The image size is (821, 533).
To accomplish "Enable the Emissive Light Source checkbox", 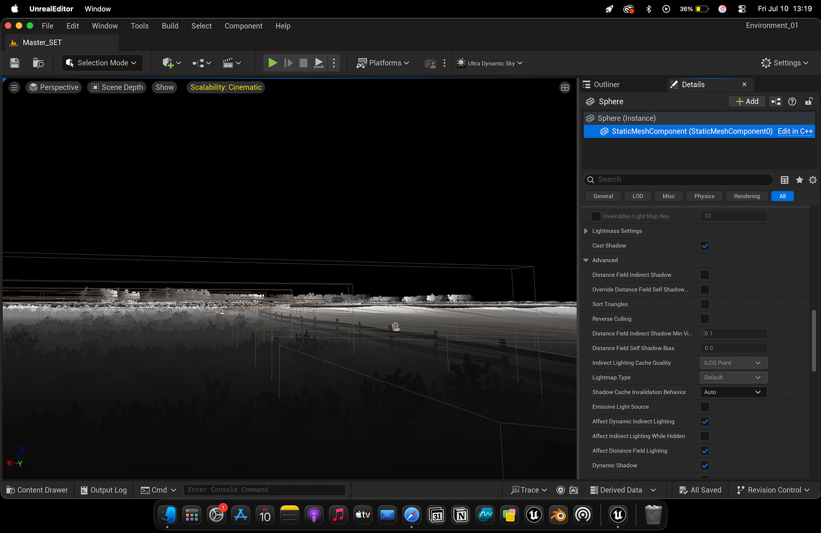I will [705, 407].
